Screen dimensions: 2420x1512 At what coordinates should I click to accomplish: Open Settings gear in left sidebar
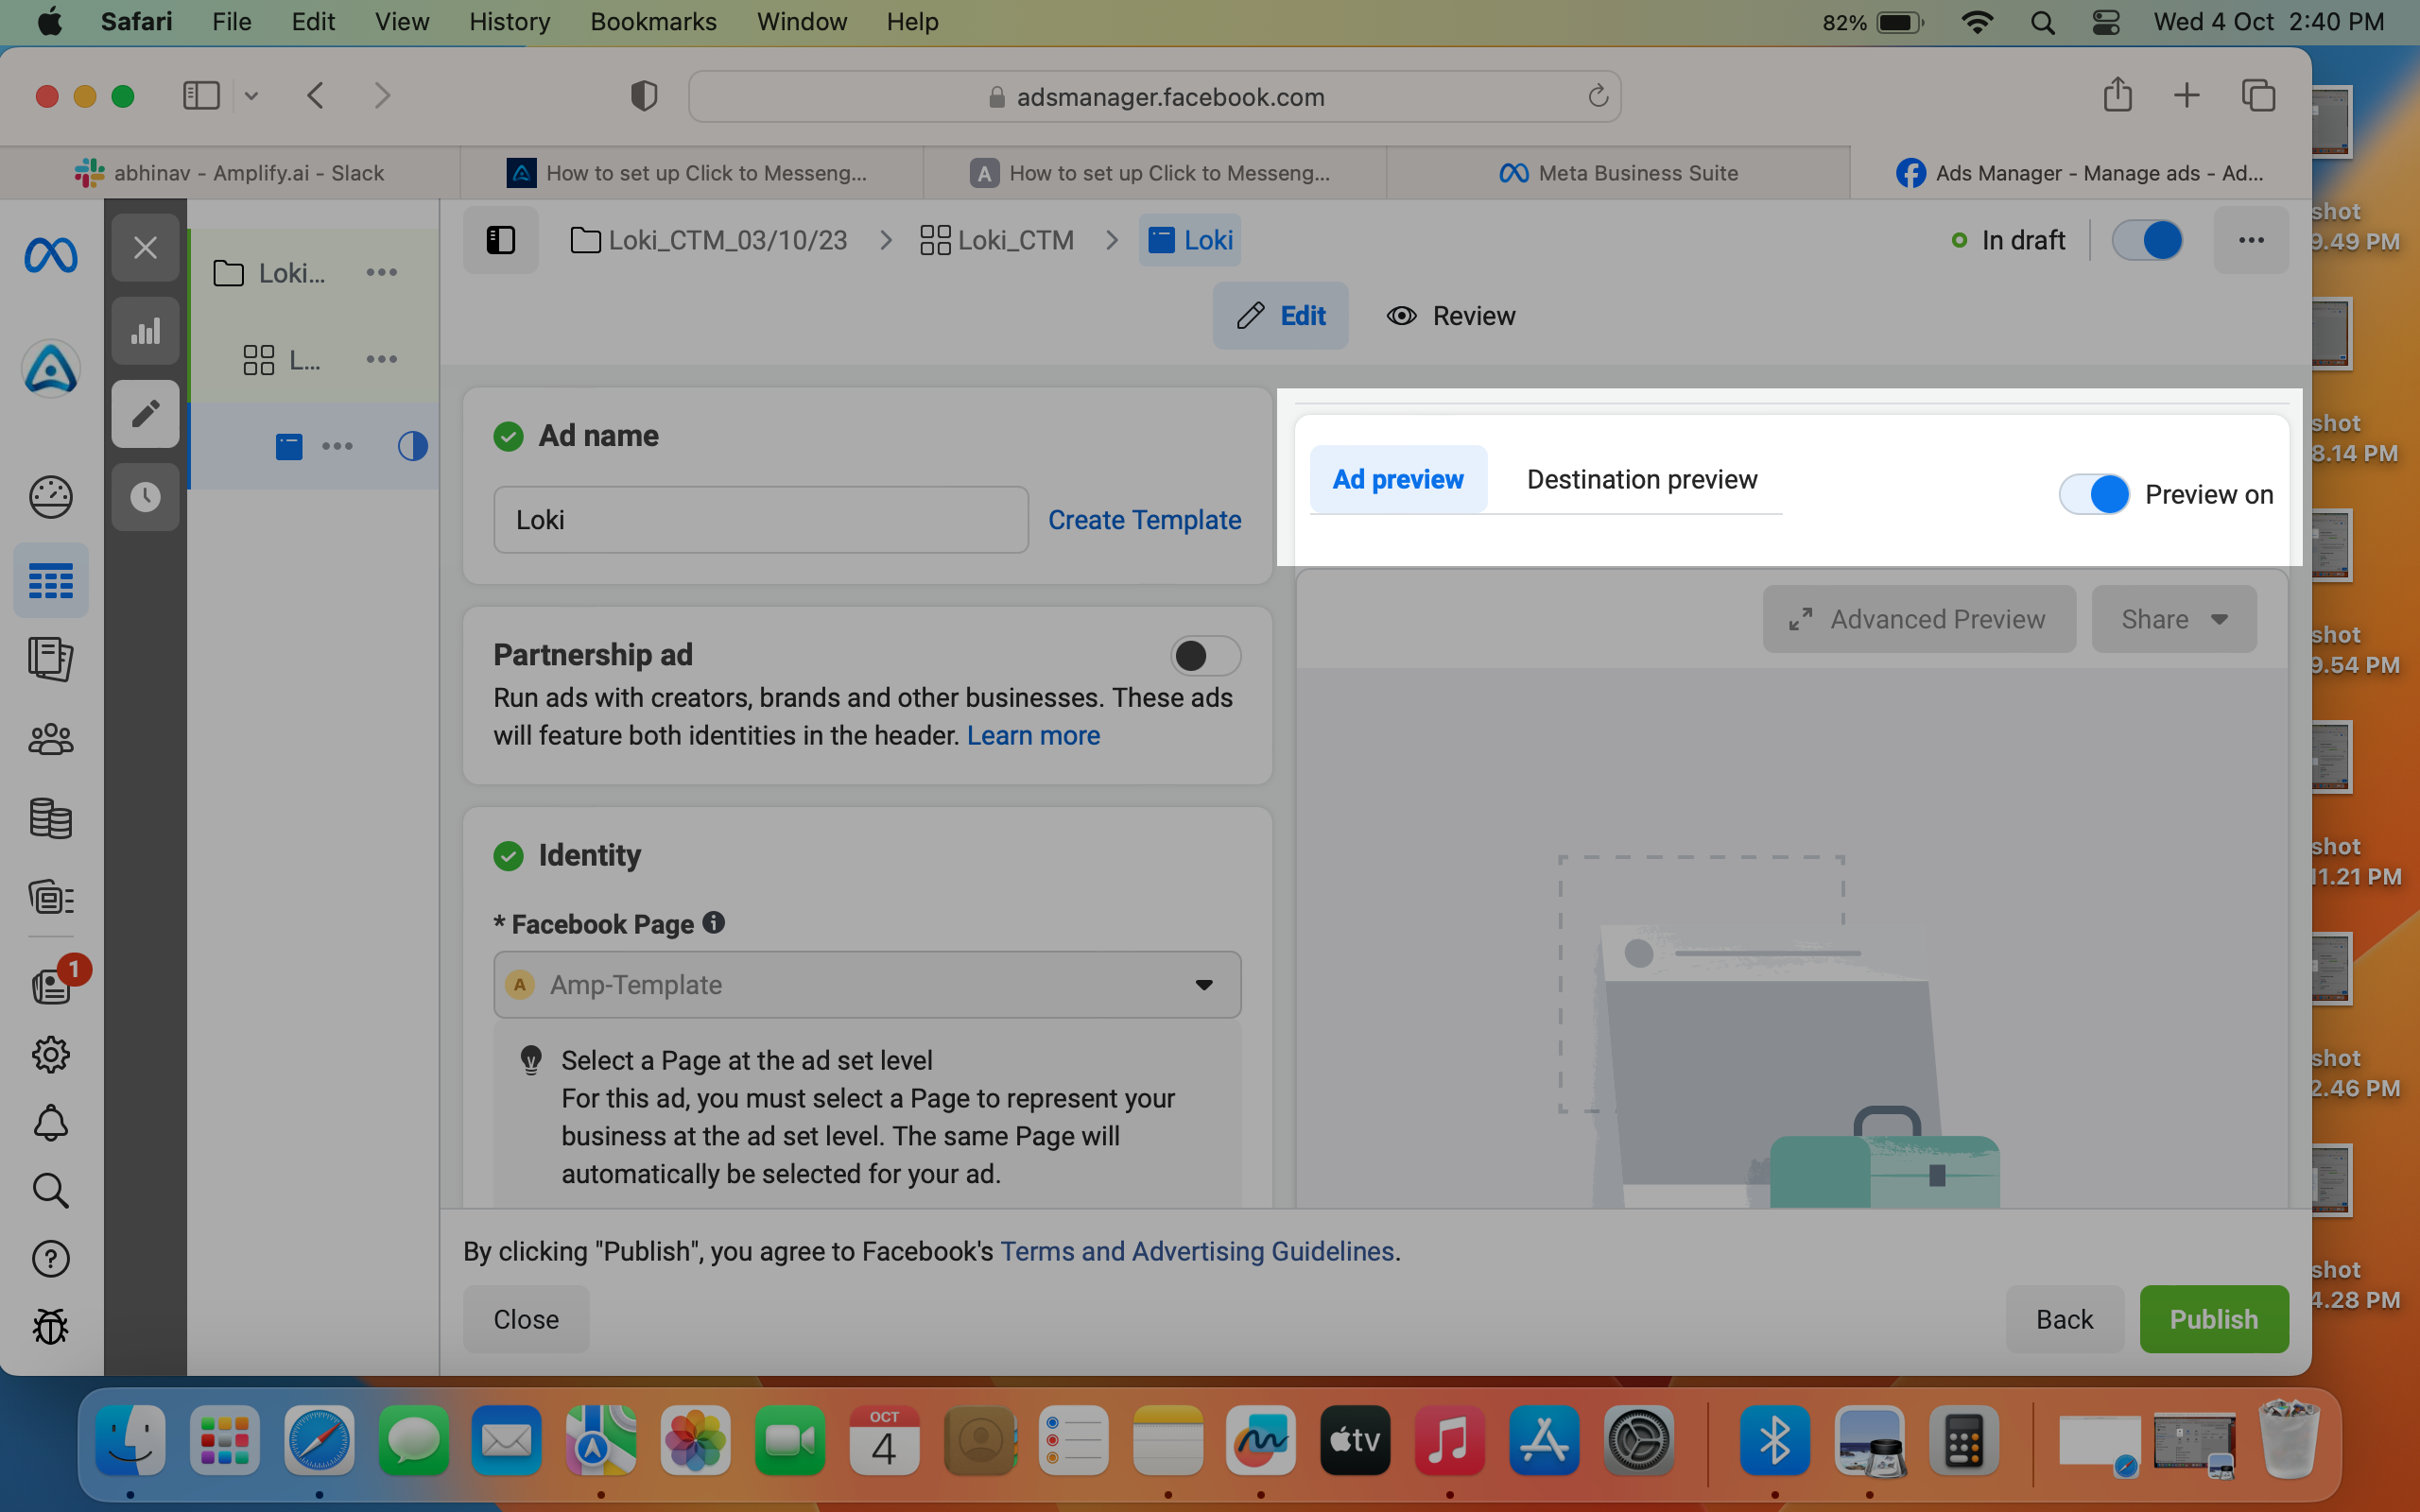[x=51, y=1054]
